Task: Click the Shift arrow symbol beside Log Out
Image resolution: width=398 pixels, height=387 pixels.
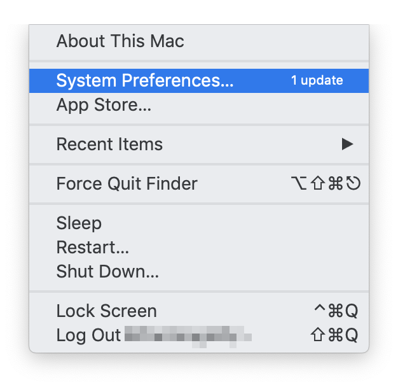Action: pyautogui.click(x=318, y=335)
